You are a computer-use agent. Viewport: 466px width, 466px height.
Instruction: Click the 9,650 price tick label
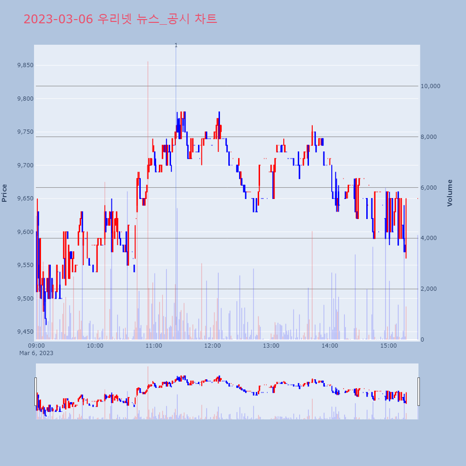(25, 198)
